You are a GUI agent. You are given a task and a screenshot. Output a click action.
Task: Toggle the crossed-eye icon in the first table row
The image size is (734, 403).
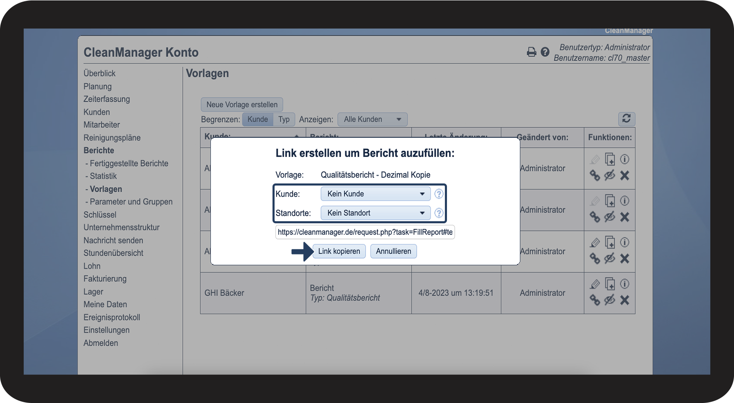click(609, 176)
